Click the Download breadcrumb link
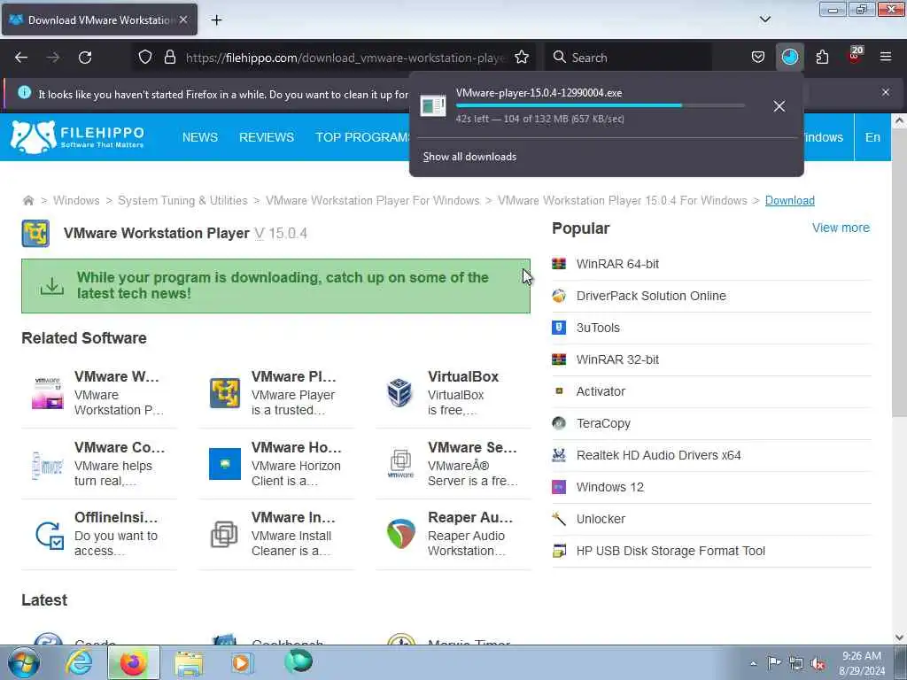 pyautogui.click(x=789, y=201)
